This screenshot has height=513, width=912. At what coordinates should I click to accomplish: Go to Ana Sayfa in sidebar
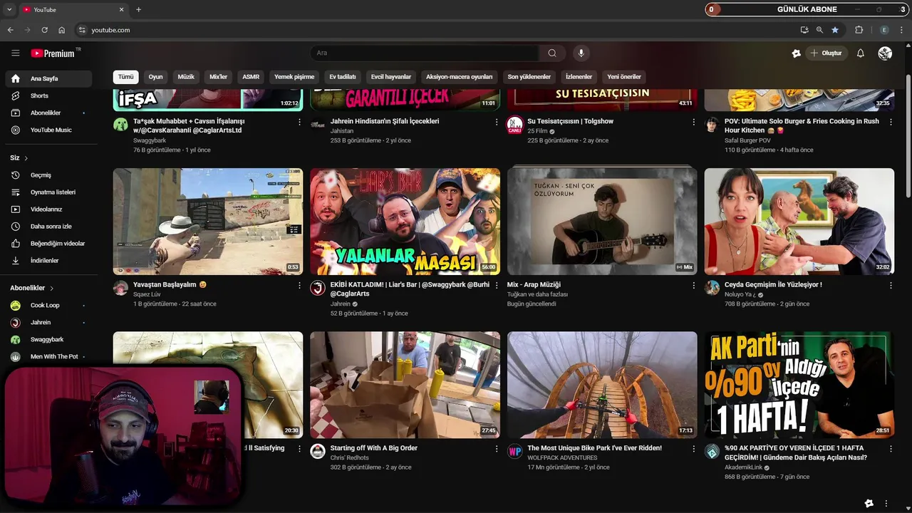click(48, 78)
